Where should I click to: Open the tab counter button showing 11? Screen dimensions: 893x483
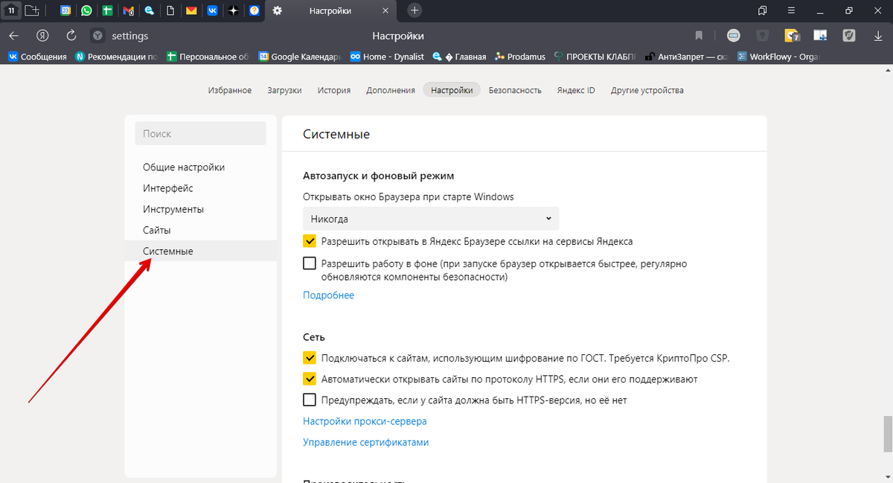tap(11, 10)
